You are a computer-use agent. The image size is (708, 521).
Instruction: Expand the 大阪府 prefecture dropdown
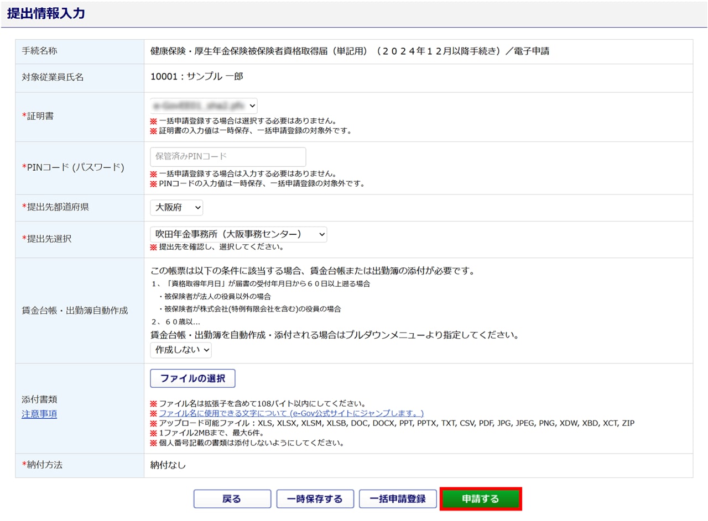coord(176,207)
